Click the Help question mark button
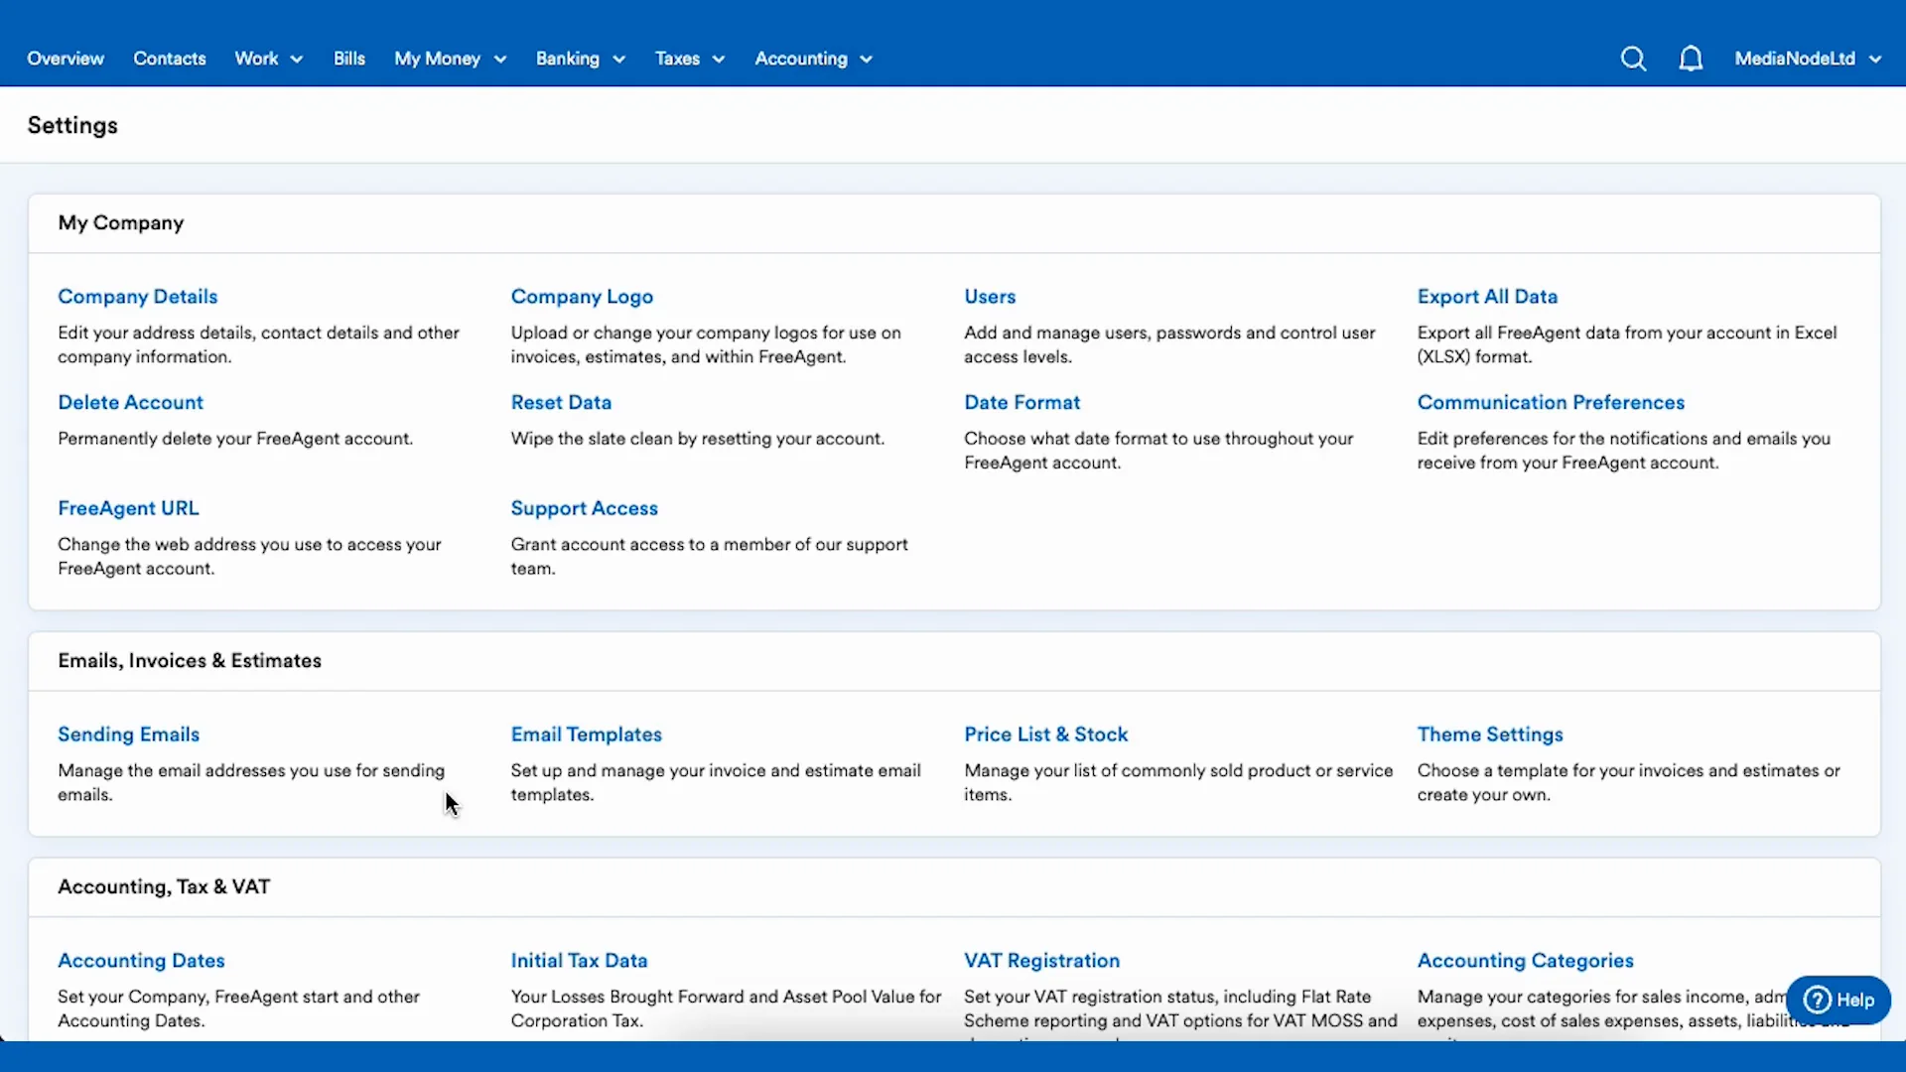The image size is (1906, 1072). pyautogui.click(x=1838, y=1000)
